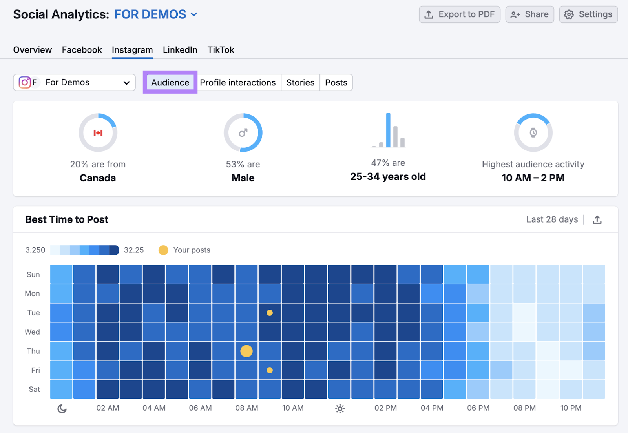Switch to the TikTok tab
This screenshot has width=628, height=433.
221,50
